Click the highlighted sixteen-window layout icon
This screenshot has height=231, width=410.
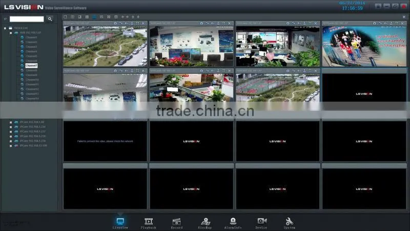(94, 17)
